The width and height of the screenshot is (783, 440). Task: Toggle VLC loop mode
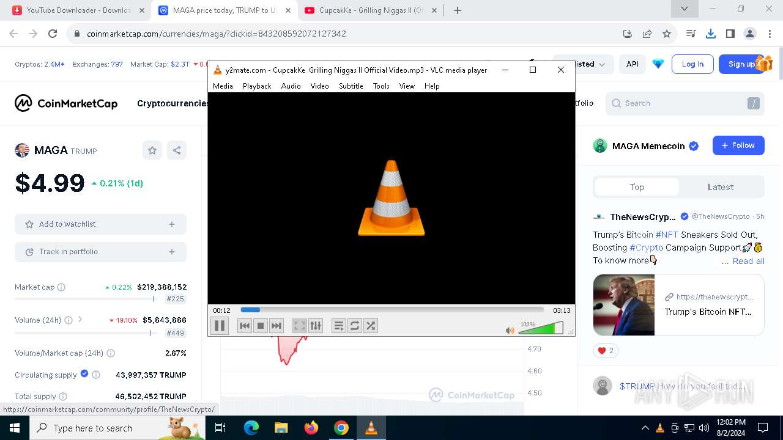pos(355,326)
